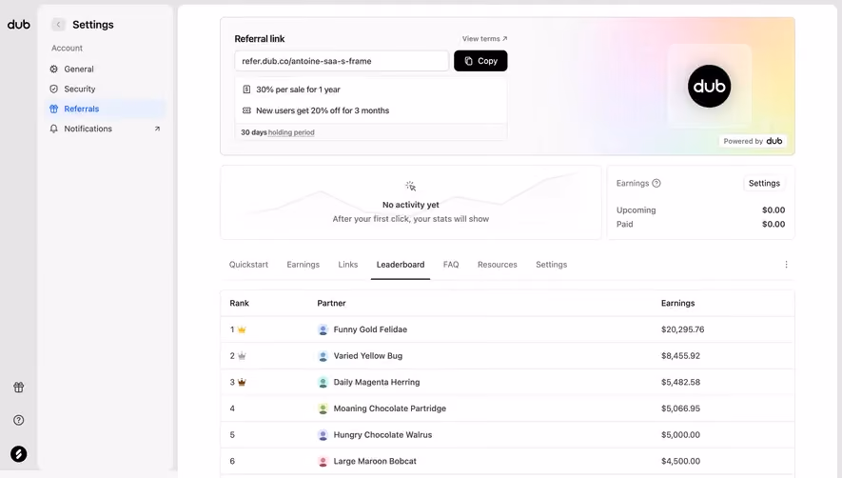Go back using Settings chevron button

coord(58,25)
